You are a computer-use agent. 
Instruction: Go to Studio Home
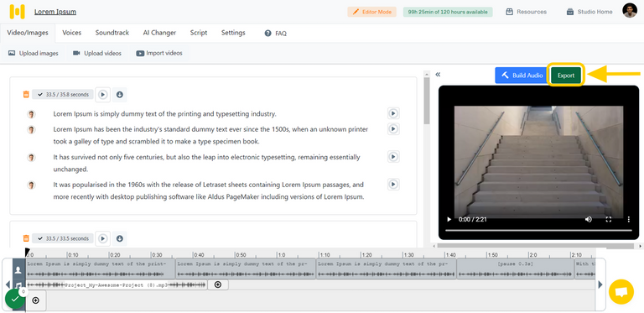point(589,12)
